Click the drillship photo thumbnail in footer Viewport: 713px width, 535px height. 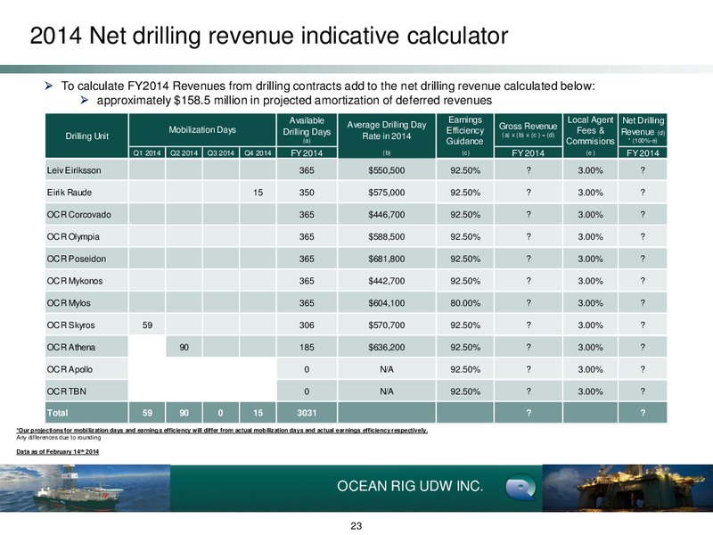pos(85,488)
